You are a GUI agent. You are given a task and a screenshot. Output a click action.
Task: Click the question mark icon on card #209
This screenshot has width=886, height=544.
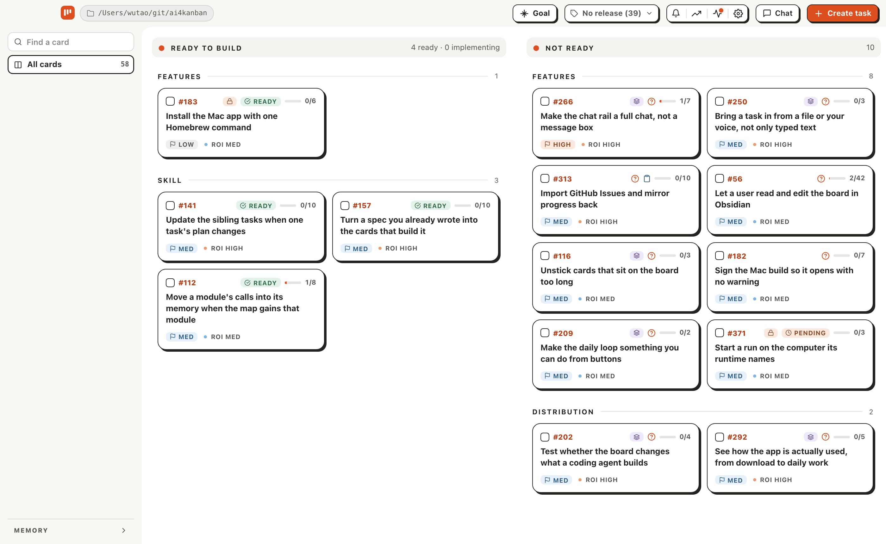pos(651,333)
